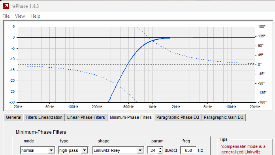
Task: Switch to the Filters Linearization tab
Action: (44, 117)
